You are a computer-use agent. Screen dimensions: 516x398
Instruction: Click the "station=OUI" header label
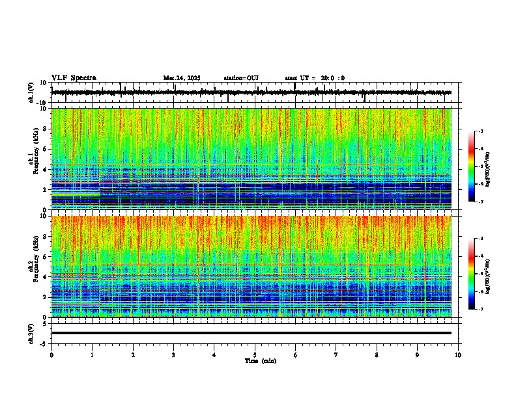(241, 78)
